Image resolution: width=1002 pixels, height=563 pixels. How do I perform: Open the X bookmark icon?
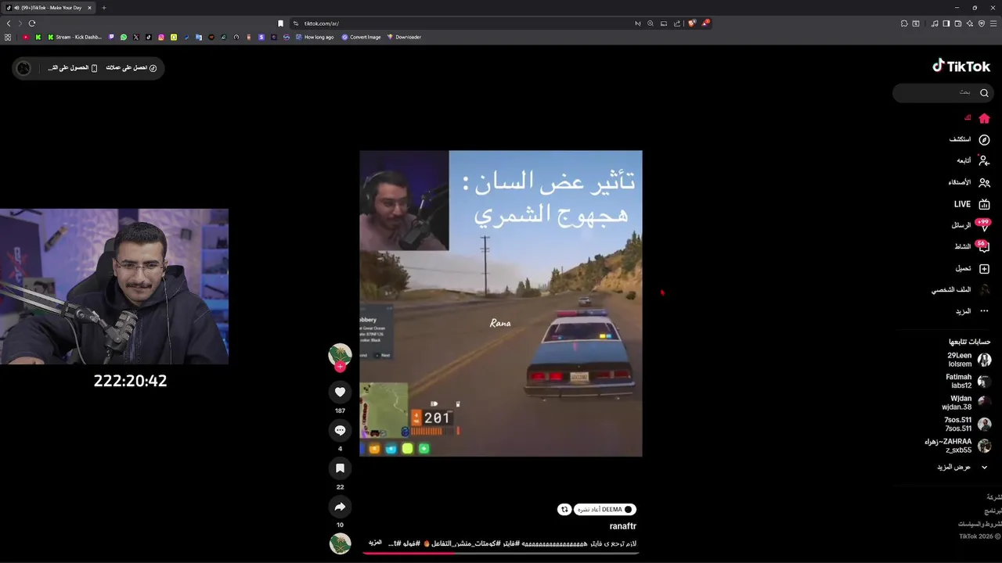point(136,37)
